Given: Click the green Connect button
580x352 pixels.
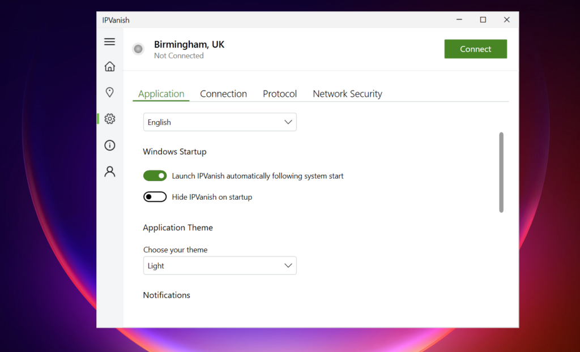Looking at the screenshot, I should click(x=475, y=49).
